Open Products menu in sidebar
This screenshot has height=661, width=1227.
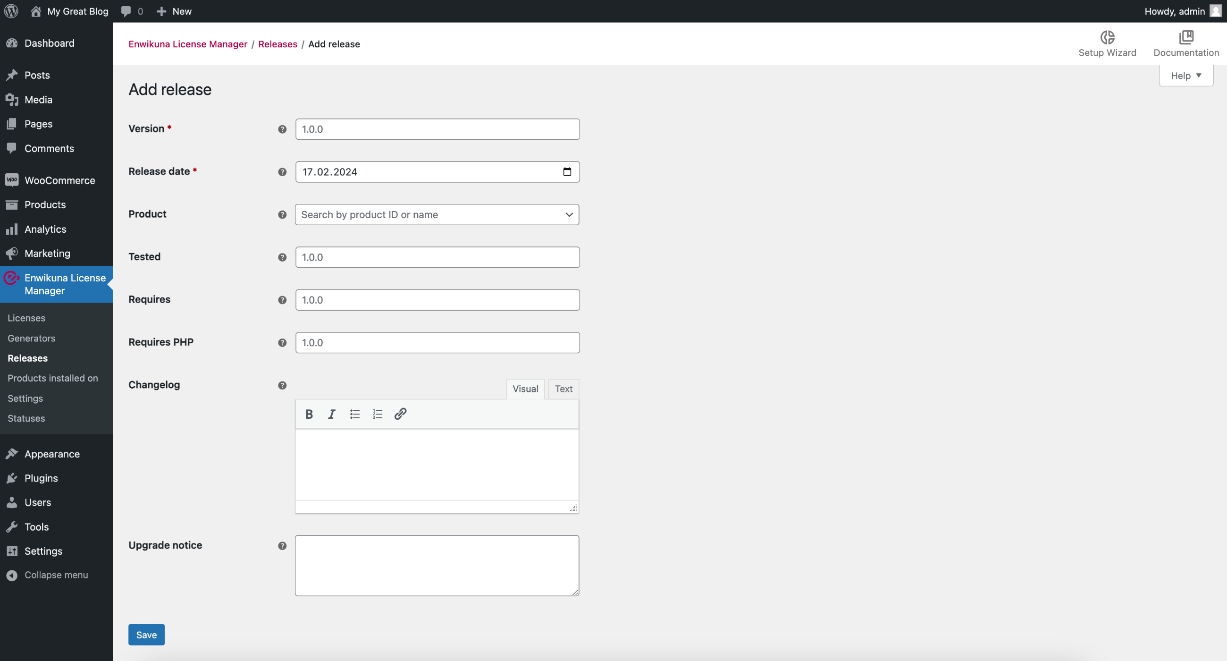56,205
